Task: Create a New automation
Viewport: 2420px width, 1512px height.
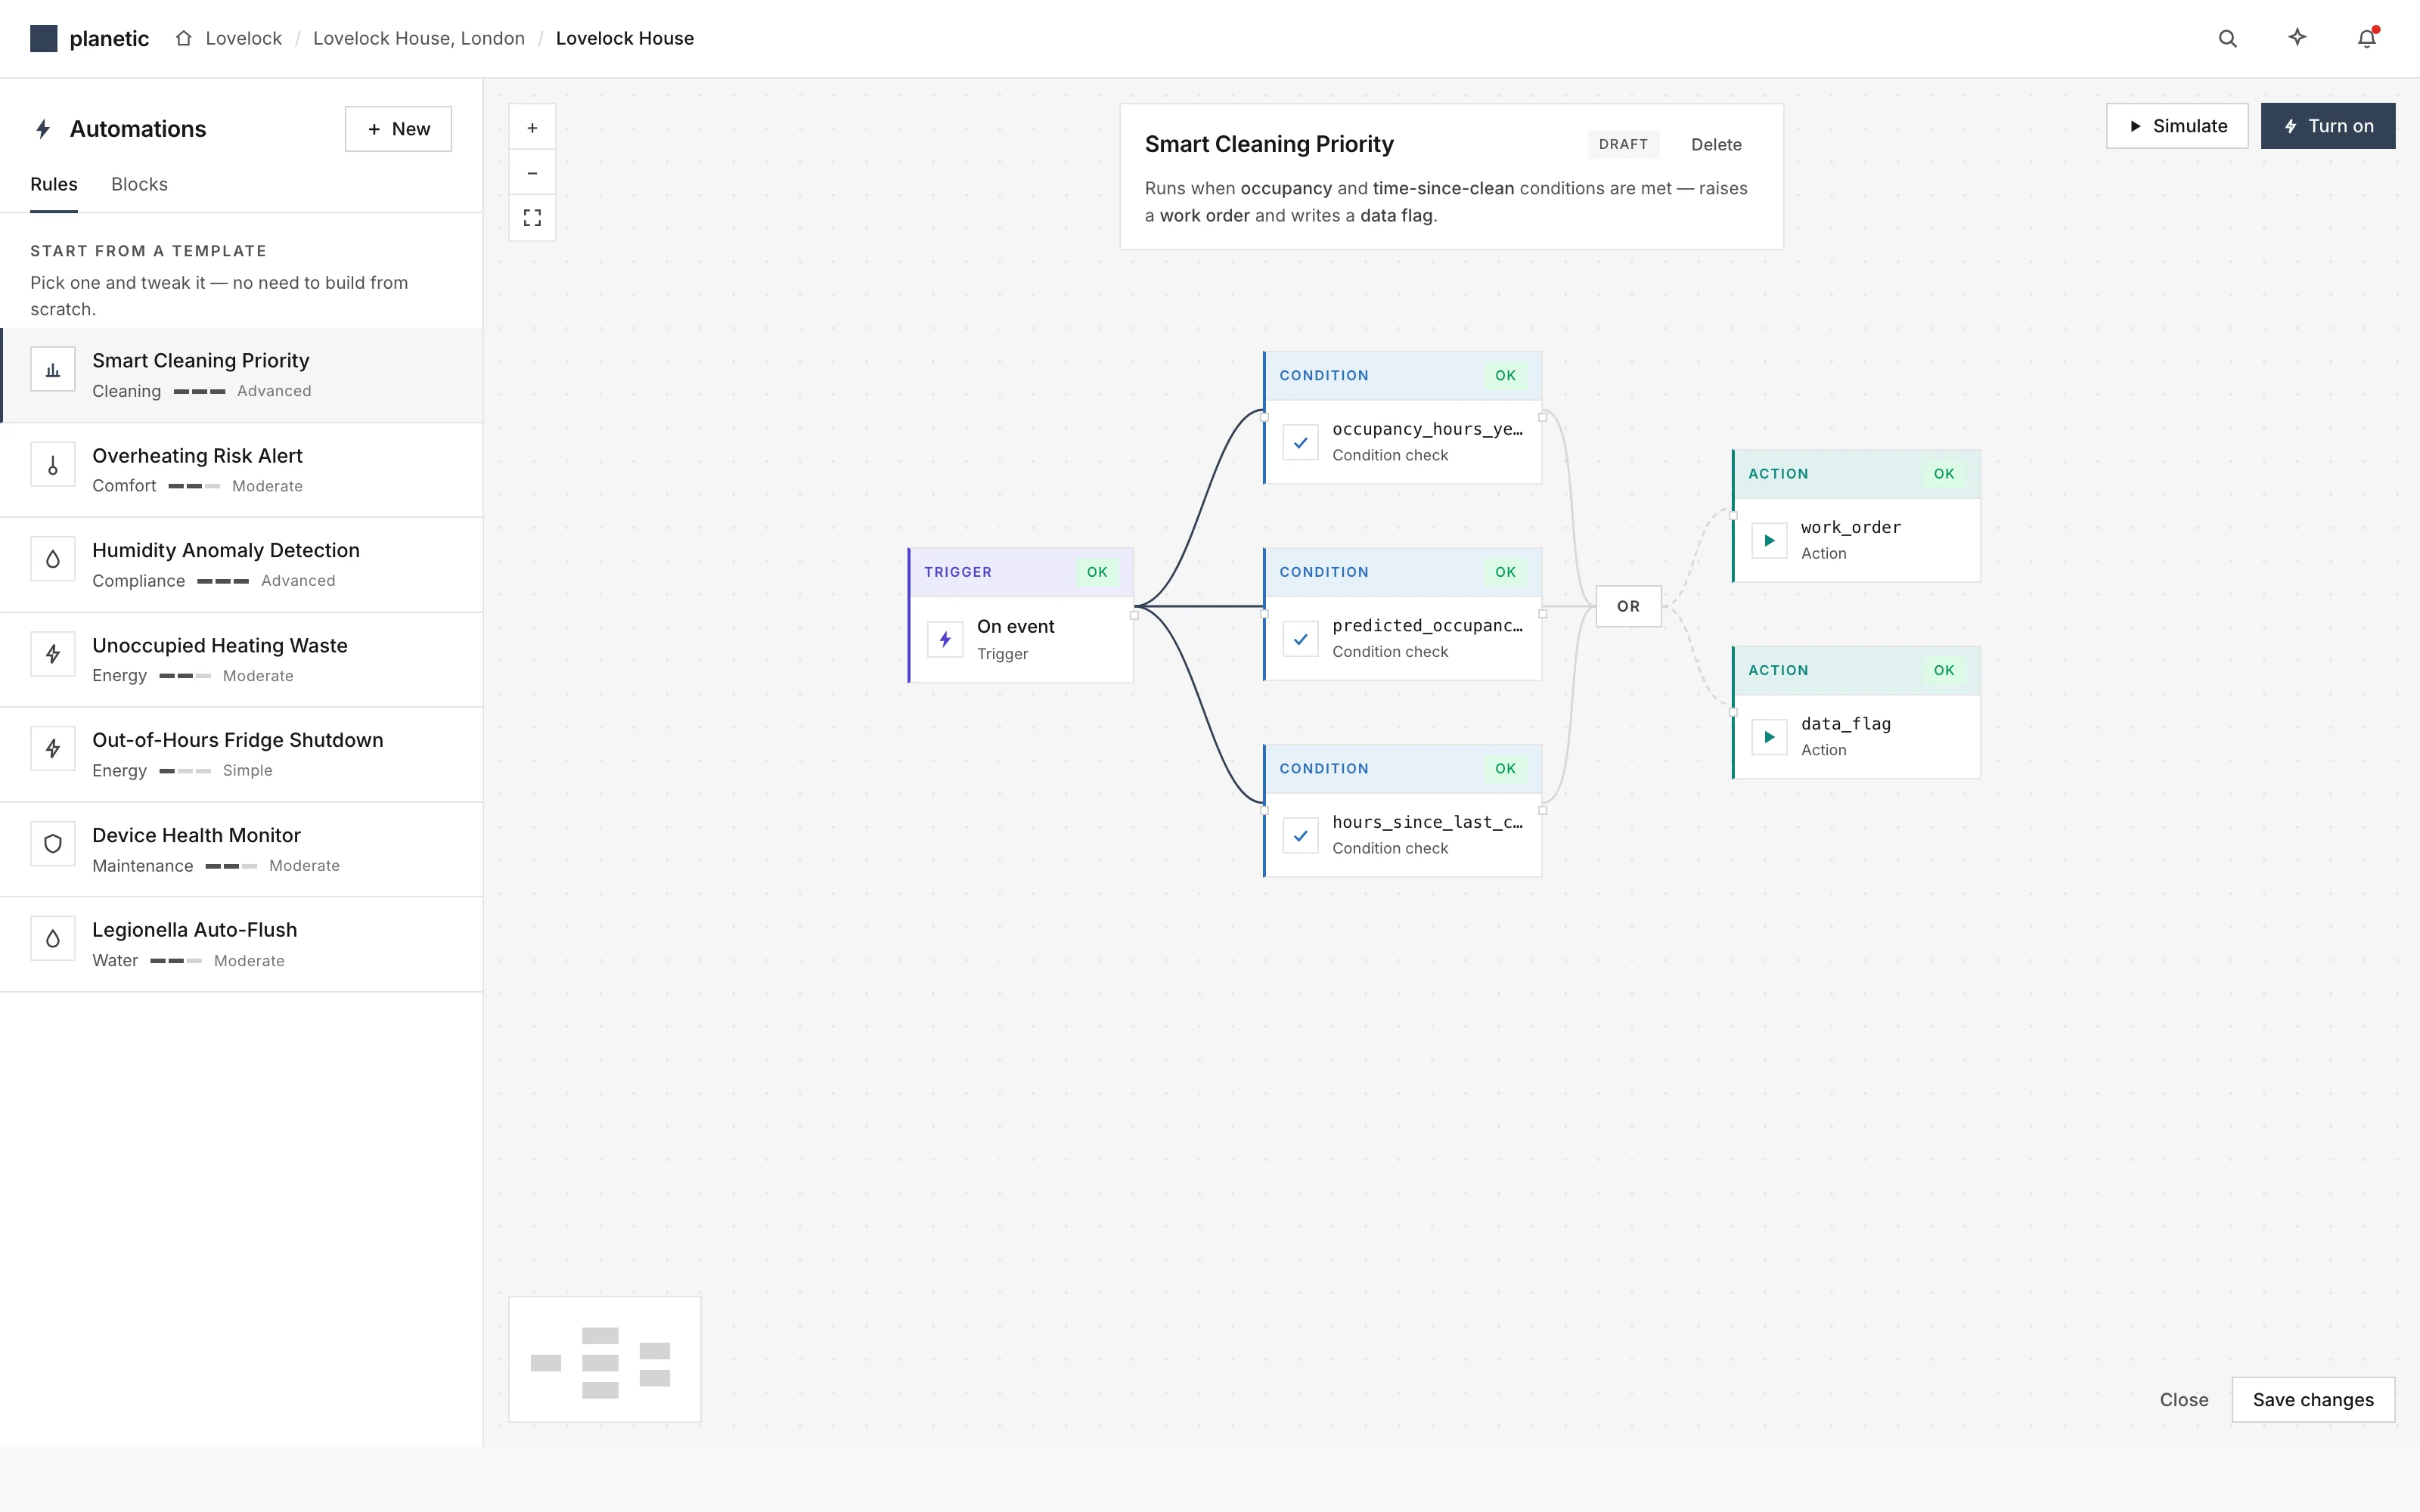Action: (398, 129)
